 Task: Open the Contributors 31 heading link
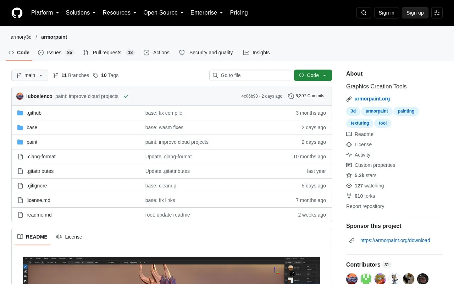coord(368,264)
